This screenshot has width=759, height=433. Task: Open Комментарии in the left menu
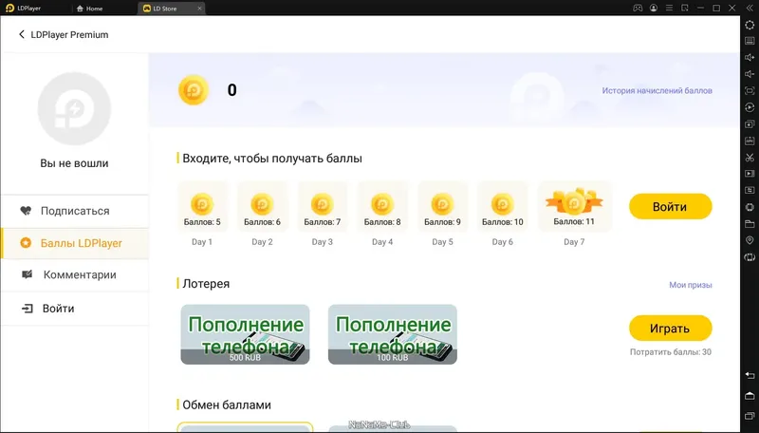pos(75,275)
